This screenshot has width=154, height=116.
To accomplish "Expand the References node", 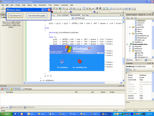I will [130, 49].
